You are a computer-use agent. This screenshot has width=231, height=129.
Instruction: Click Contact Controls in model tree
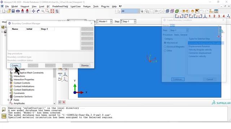click(x=22, y=83)
